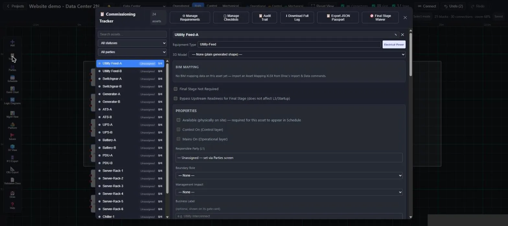Select UPS-A in asset list

[131, 125]
